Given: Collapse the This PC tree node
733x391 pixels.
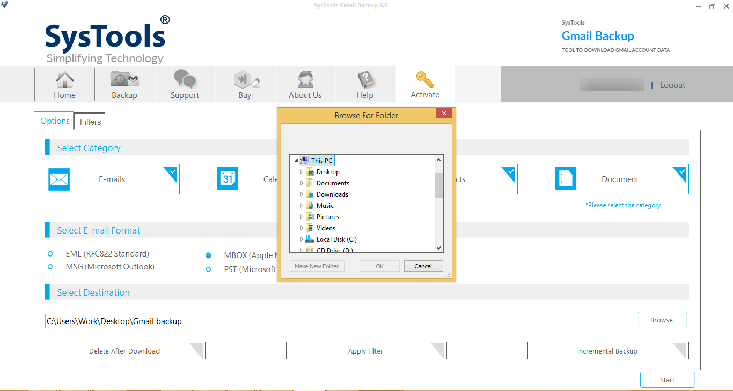Looking at the screenshot, I should [x=296, y=161].
